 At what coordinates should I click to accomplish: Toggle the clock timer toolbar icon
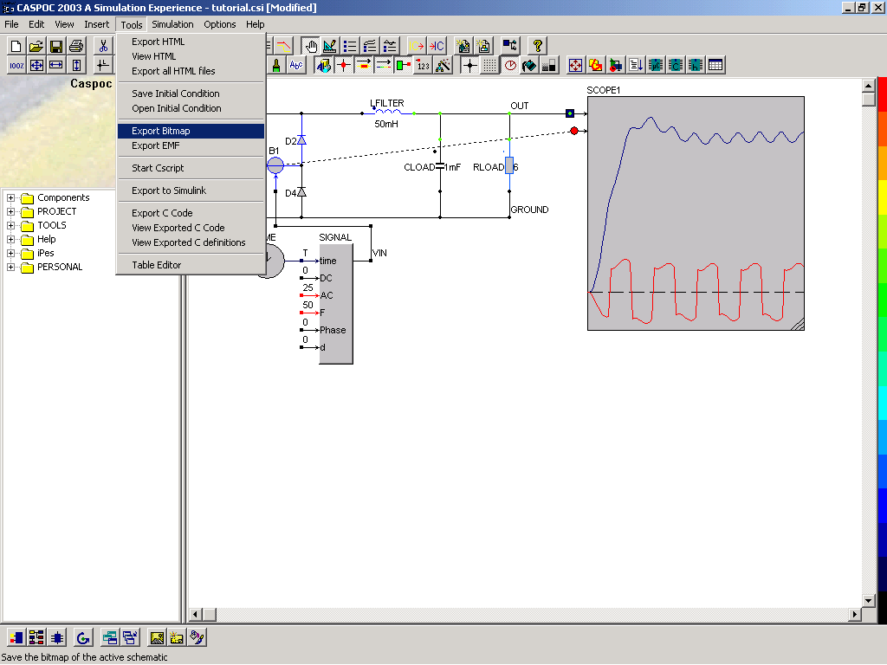tap(510, 65)
